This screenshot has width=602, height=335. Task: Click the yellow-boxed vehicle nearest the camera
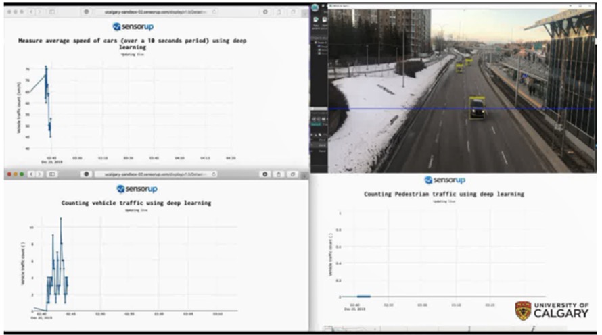478,107
